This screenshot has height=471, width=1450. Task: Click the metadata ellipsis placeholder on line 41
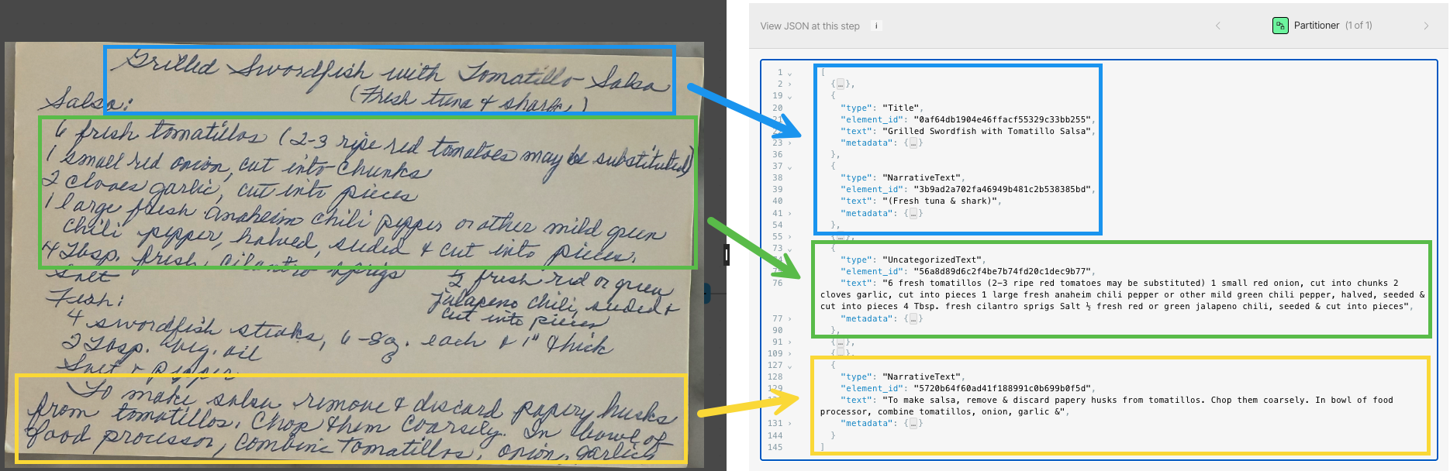point(913,213)
